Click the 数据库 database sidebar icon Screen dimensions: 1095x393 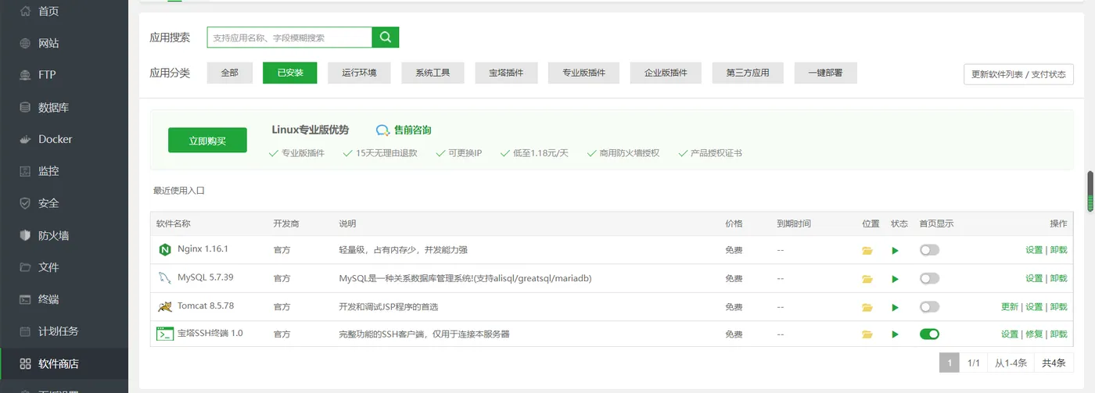pos(25,107)
